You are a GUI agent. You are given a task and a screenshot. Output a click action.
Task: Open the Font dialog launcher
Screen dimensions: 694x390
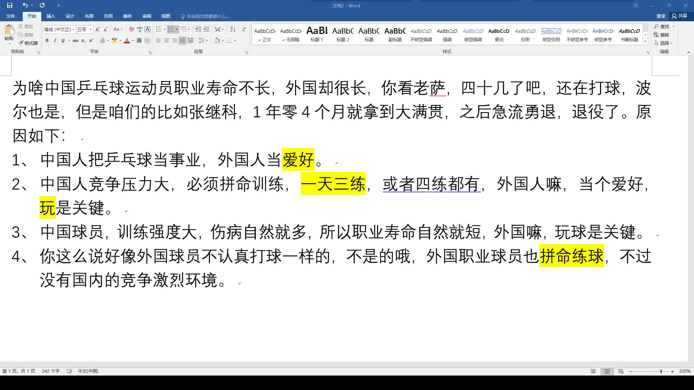tap(150, 52)
